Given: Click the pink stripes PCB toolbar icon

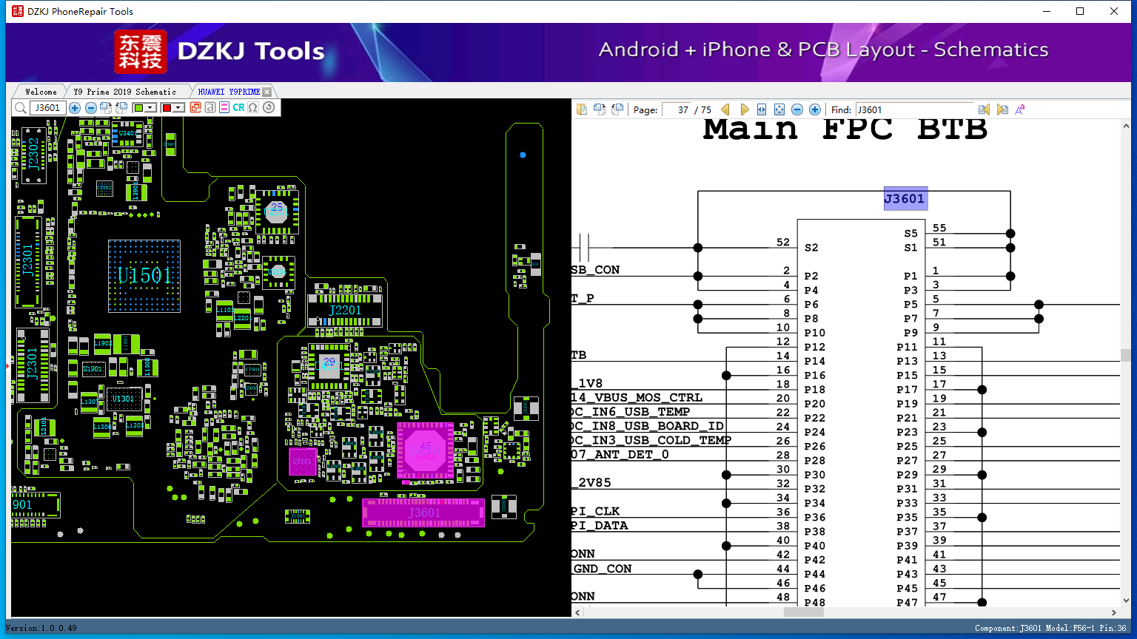Looking at the screenshot, I should pyautogui.click(x=224, y=108).
